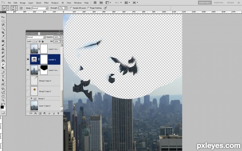Show the top Layer 1 copy layer
242x151 pixels.
click(x=28, y=49)
